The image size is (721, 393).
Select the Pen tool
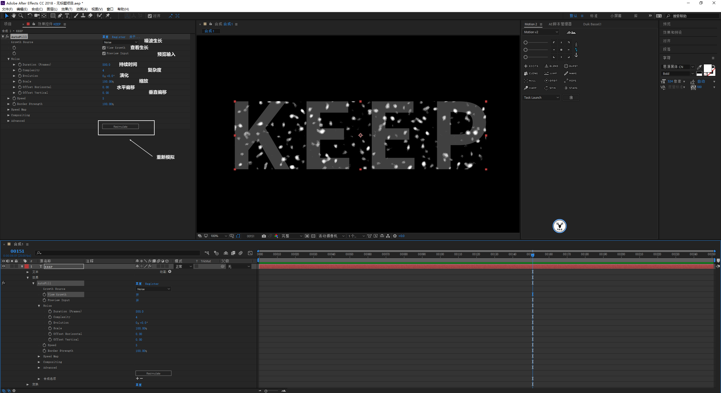[x=60, y=16]
